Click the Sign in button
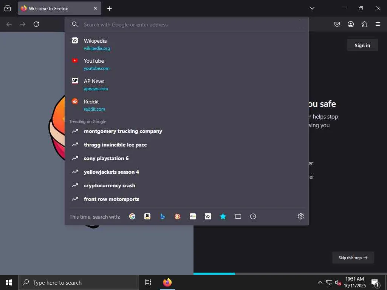Screen dimensions: 387x290 click(362, 45)
